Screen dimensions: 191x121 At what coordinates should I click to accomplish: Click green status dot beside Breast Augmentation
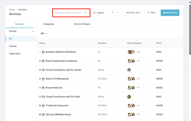pyautogui.click(x=40, y=61)
